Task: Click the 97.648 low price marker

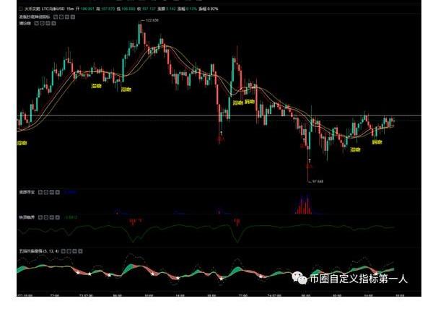Action: point(316,181)
